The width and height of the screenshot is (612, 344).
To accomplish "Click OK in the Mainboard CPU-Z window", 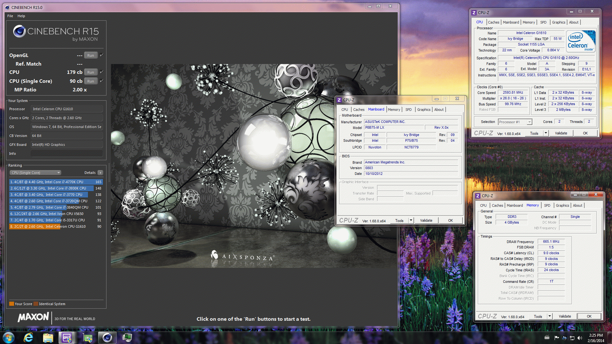I will (x=450, y=220).
